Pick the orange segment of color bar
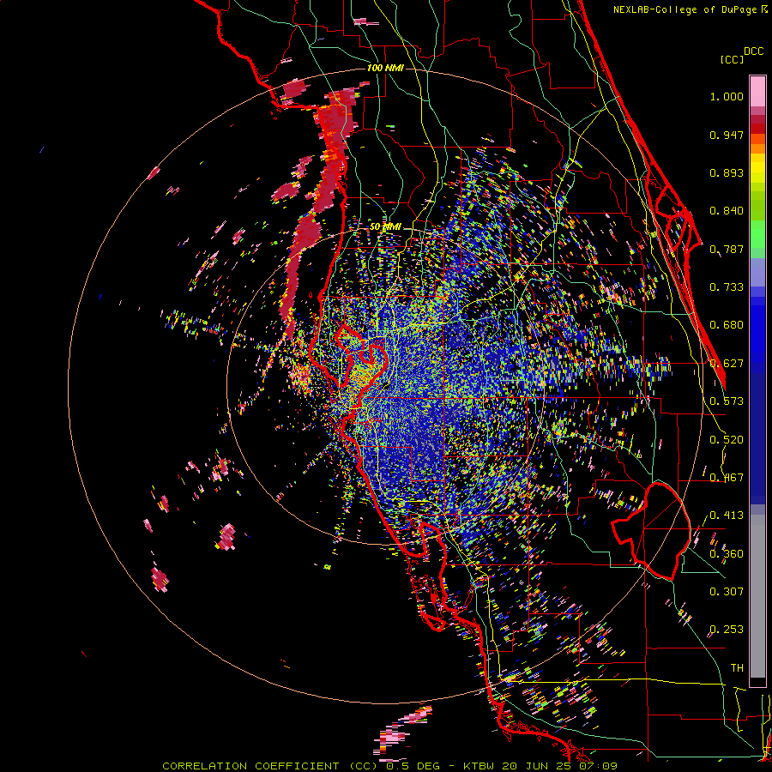This screenshot has height=772, width=772. [757, 148]
